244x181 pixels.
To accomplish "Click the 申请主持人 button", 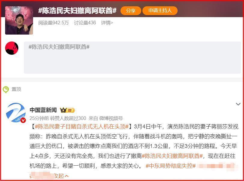I will [160, 11].
